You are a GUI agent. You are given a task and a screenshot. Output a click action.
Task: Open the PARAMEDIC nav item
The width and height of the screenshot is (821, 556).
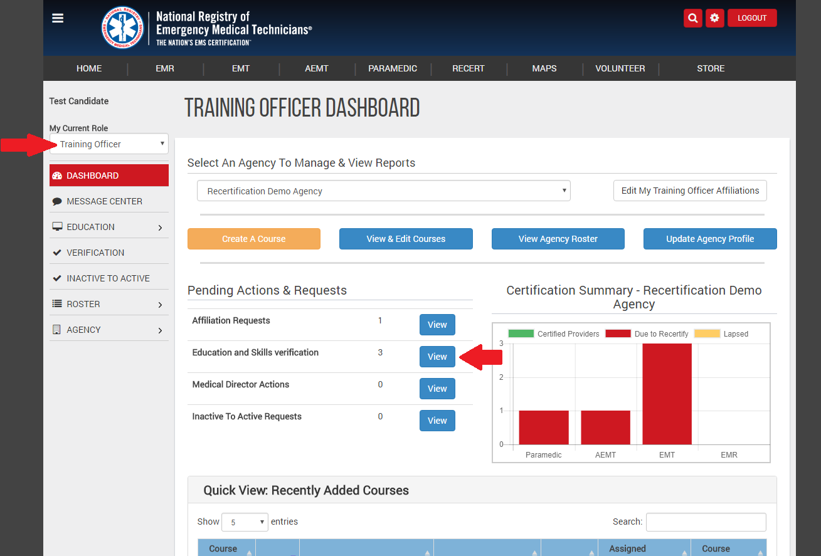click(393, 68)
